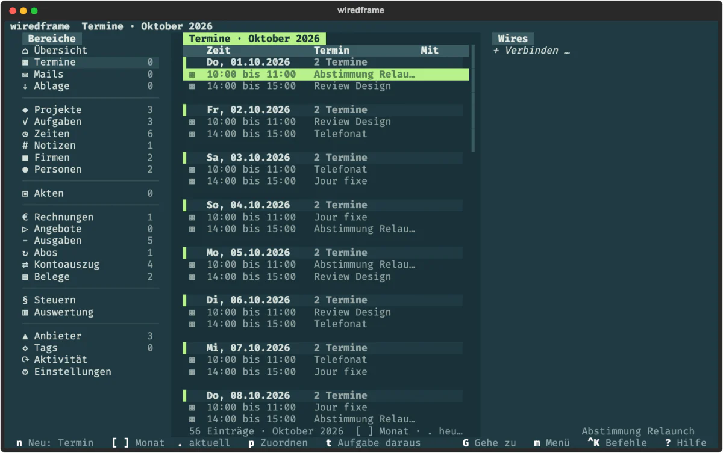Click the appointment list scrollbar
Viewport: 723px width, 453px height.
tap(473, 98)
